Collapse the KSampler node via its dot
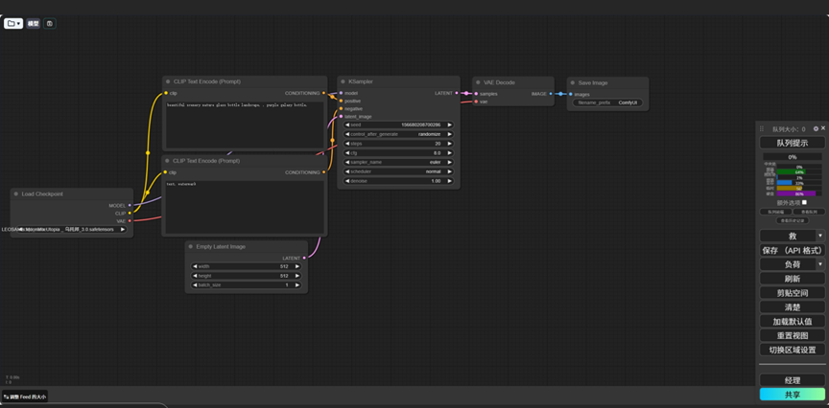This screenshot has height=408, width=829. [343, 82]
